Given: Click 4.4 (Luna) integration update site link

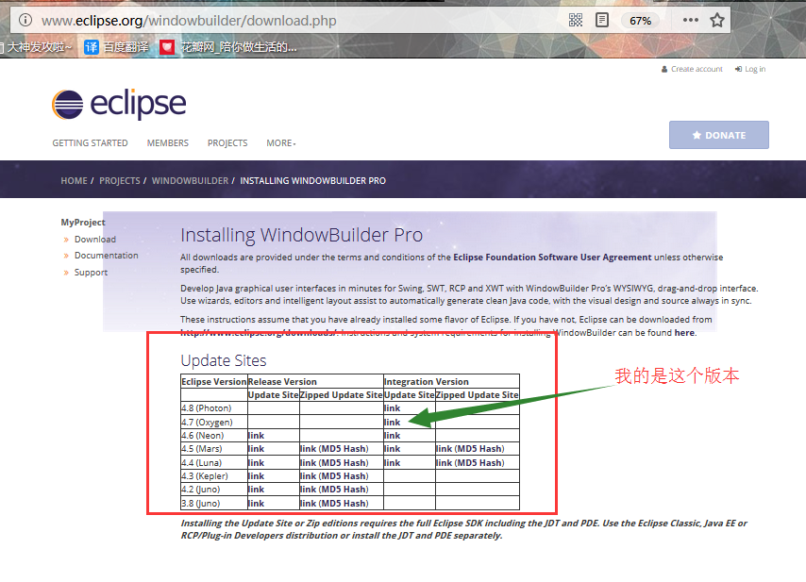Looking at the screenshot, I should (392, 463).
